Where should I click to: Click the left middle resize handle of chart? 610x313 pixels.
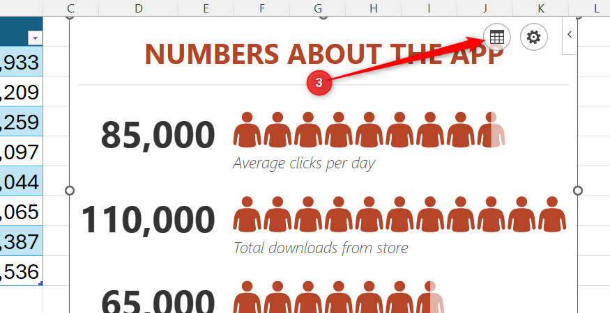pyautogui.click(x=70, y=191)
